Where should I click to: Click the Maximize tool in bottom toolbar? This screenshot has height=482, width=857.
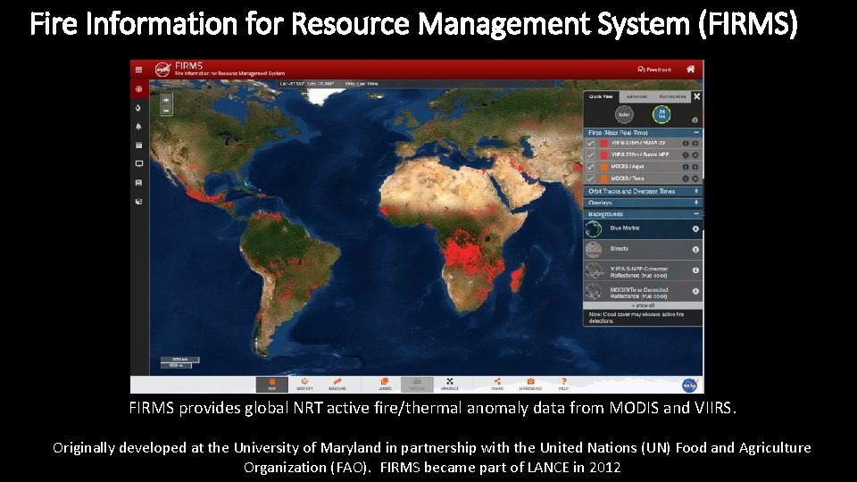[450, 384]
